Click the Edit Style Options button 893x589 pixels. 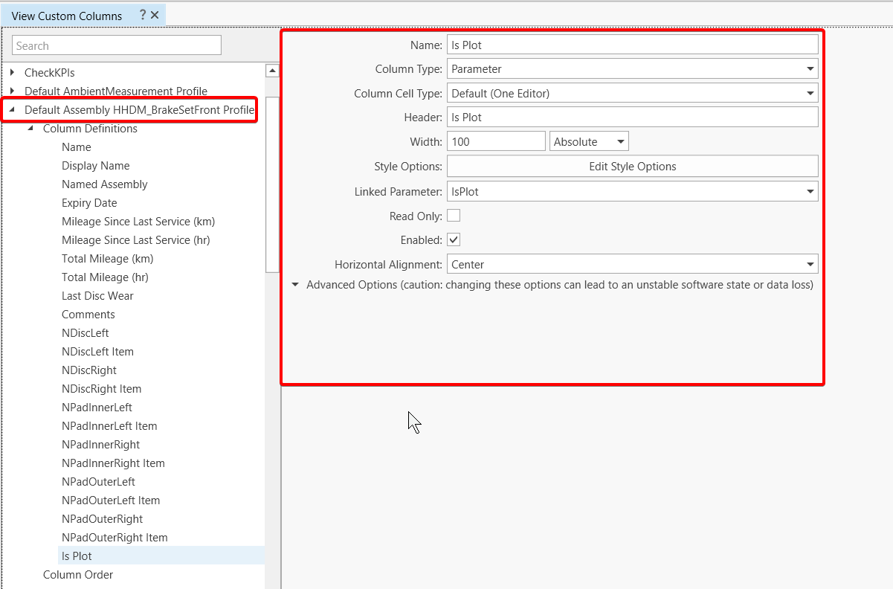(632, 166)
